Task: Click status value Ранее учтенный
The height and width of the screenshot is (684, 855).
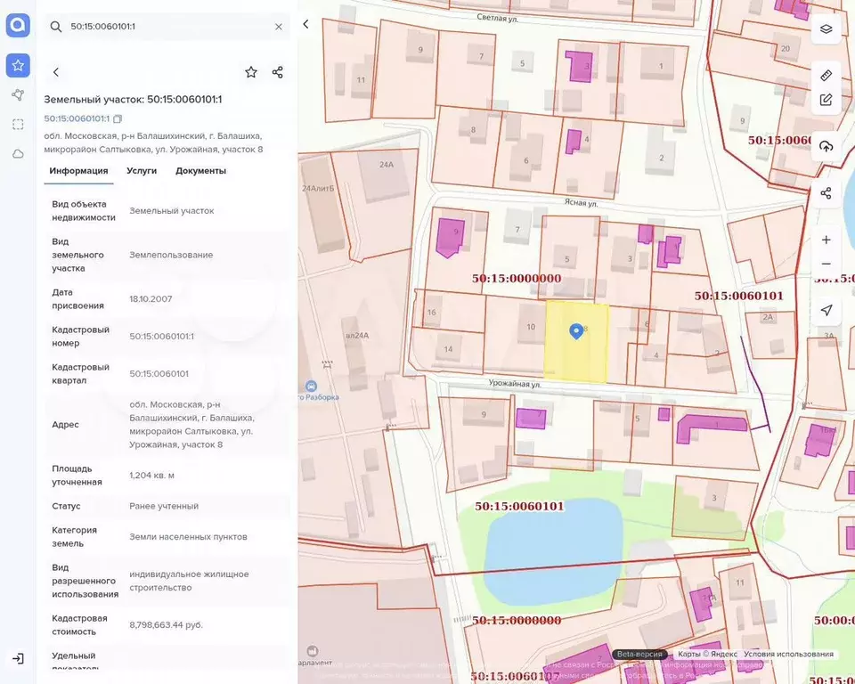Action: [x=164, y=506]
